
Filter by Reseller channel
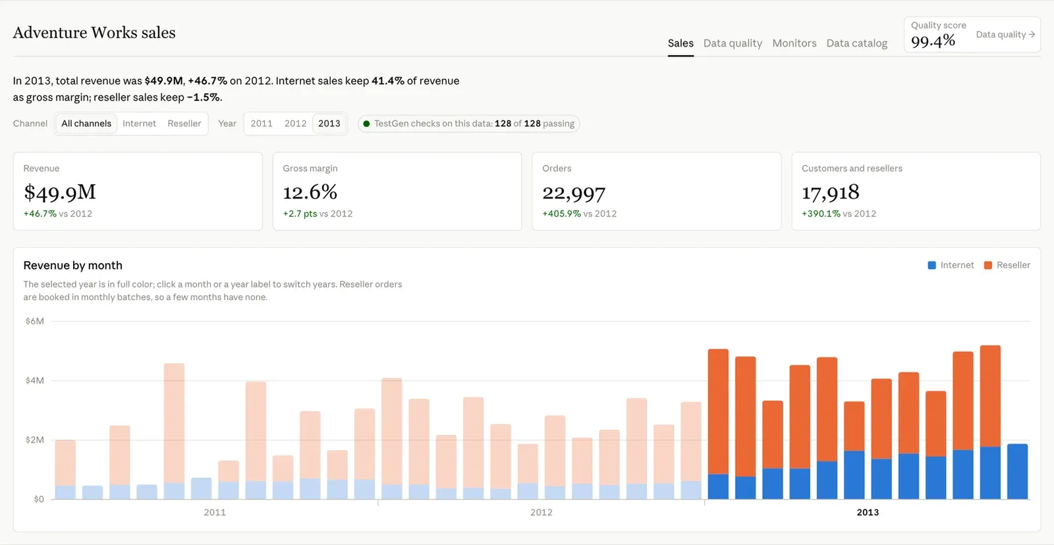tap(184, 124)
